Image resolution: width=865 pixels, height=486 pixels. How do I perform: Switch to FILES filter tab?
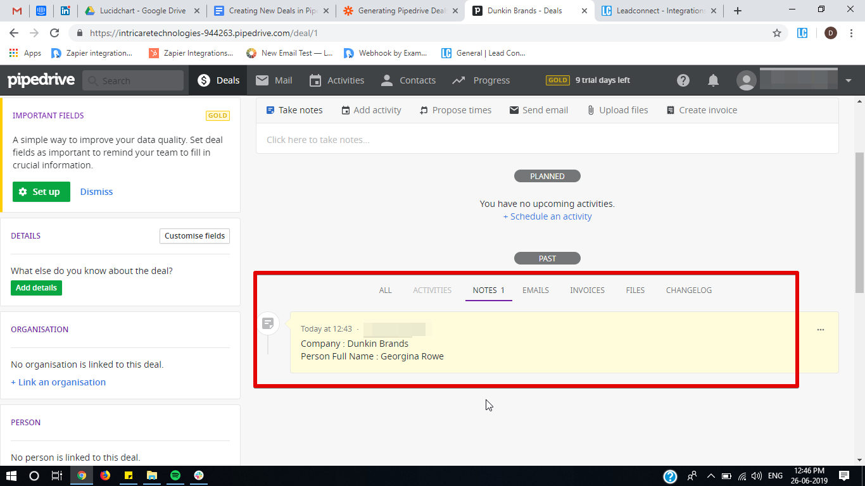(635, 290)
